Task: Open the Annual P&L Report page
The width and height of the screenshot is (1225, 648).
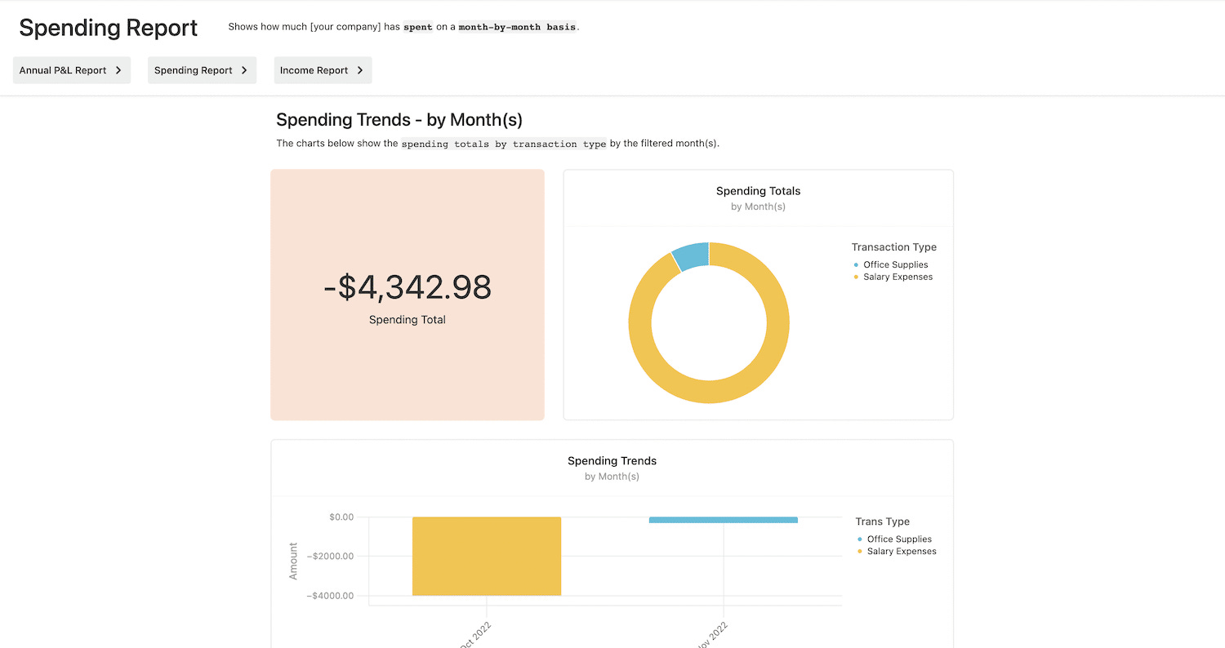Action: coord(72,70)
